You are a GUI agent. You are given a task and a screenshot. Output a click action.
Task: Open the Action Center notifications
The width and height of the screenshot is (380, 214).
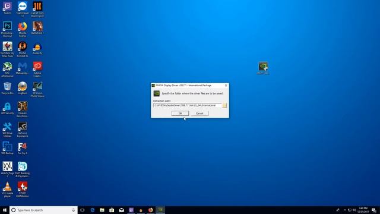click(374, 210)
